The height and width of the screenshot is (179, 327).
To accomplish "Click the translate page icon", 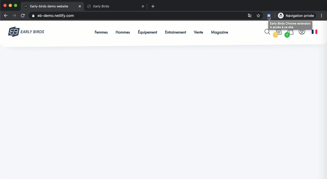I will (x=250, y=16).
